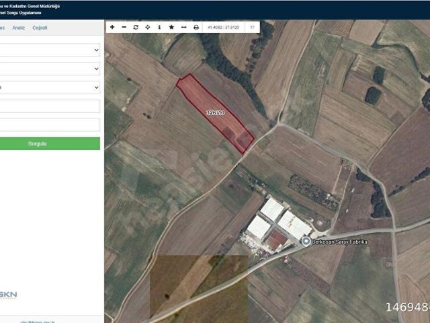Click the Berkosan Saray Fabrika label
This screenshot has width=430, height=323.
pos(339,242)
